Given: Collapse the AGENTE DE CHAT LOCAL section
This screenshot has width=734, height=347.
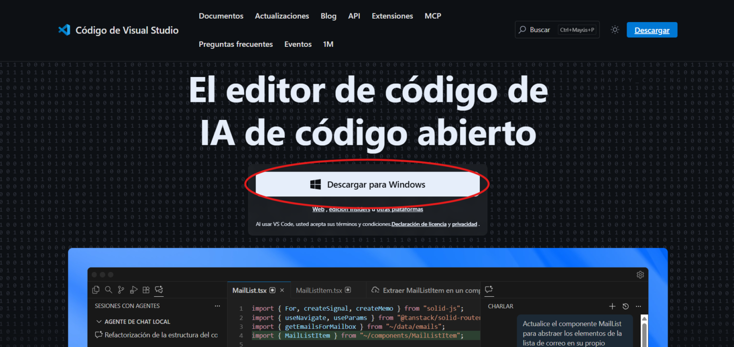Looking at the screenshot, I should coord(99,322).
